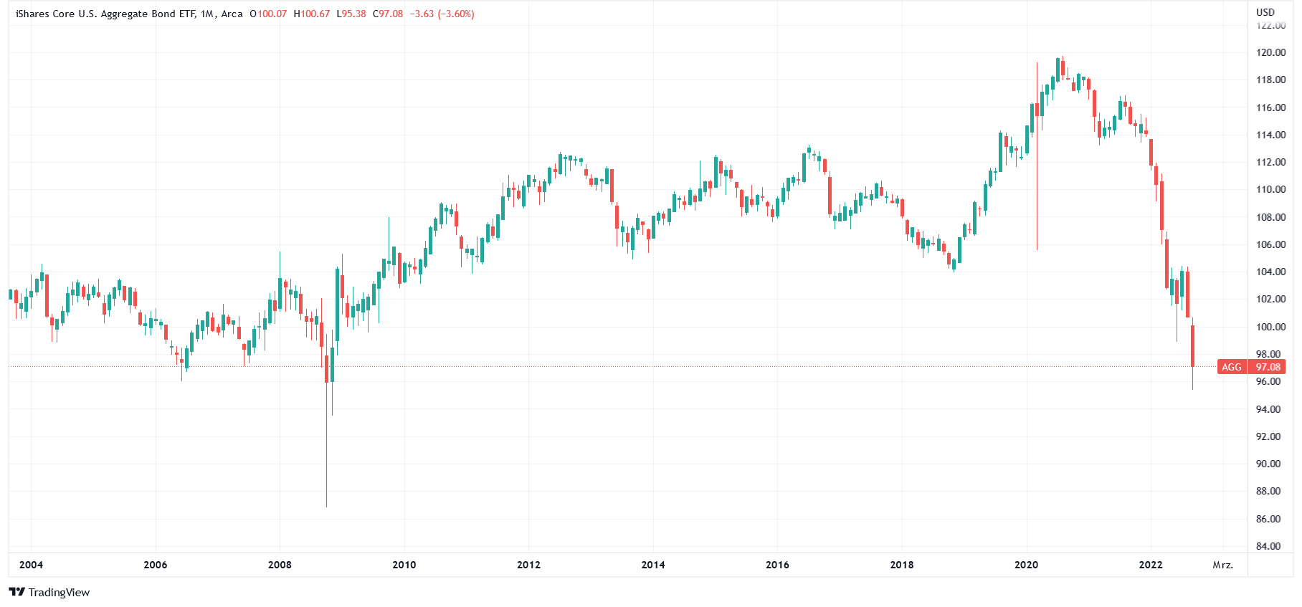Click the 2012 time axis label

point(528,565)
